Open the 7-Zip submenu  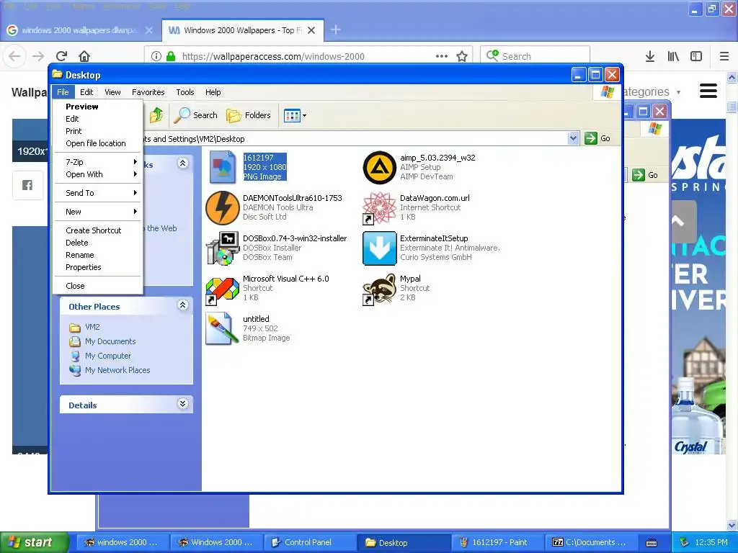pos(98,162)
